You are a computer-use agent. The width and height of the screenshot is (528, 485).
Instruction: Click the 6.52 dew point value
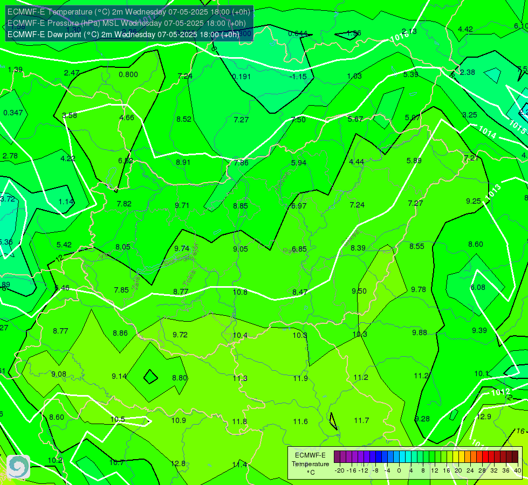click(126, 161)
